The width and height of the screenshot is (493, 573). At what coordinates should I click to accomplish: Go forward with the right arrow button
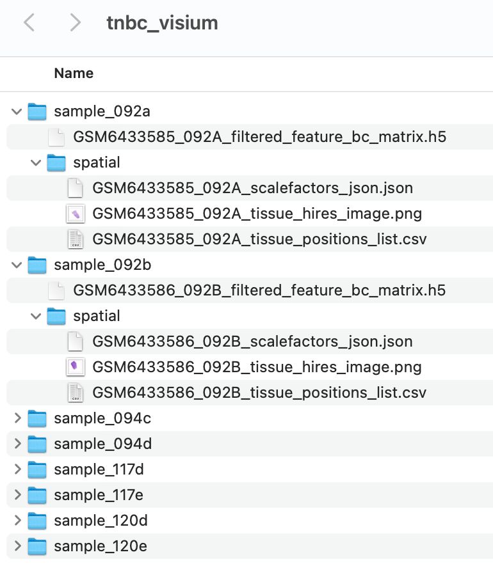(x=75, y=22)
